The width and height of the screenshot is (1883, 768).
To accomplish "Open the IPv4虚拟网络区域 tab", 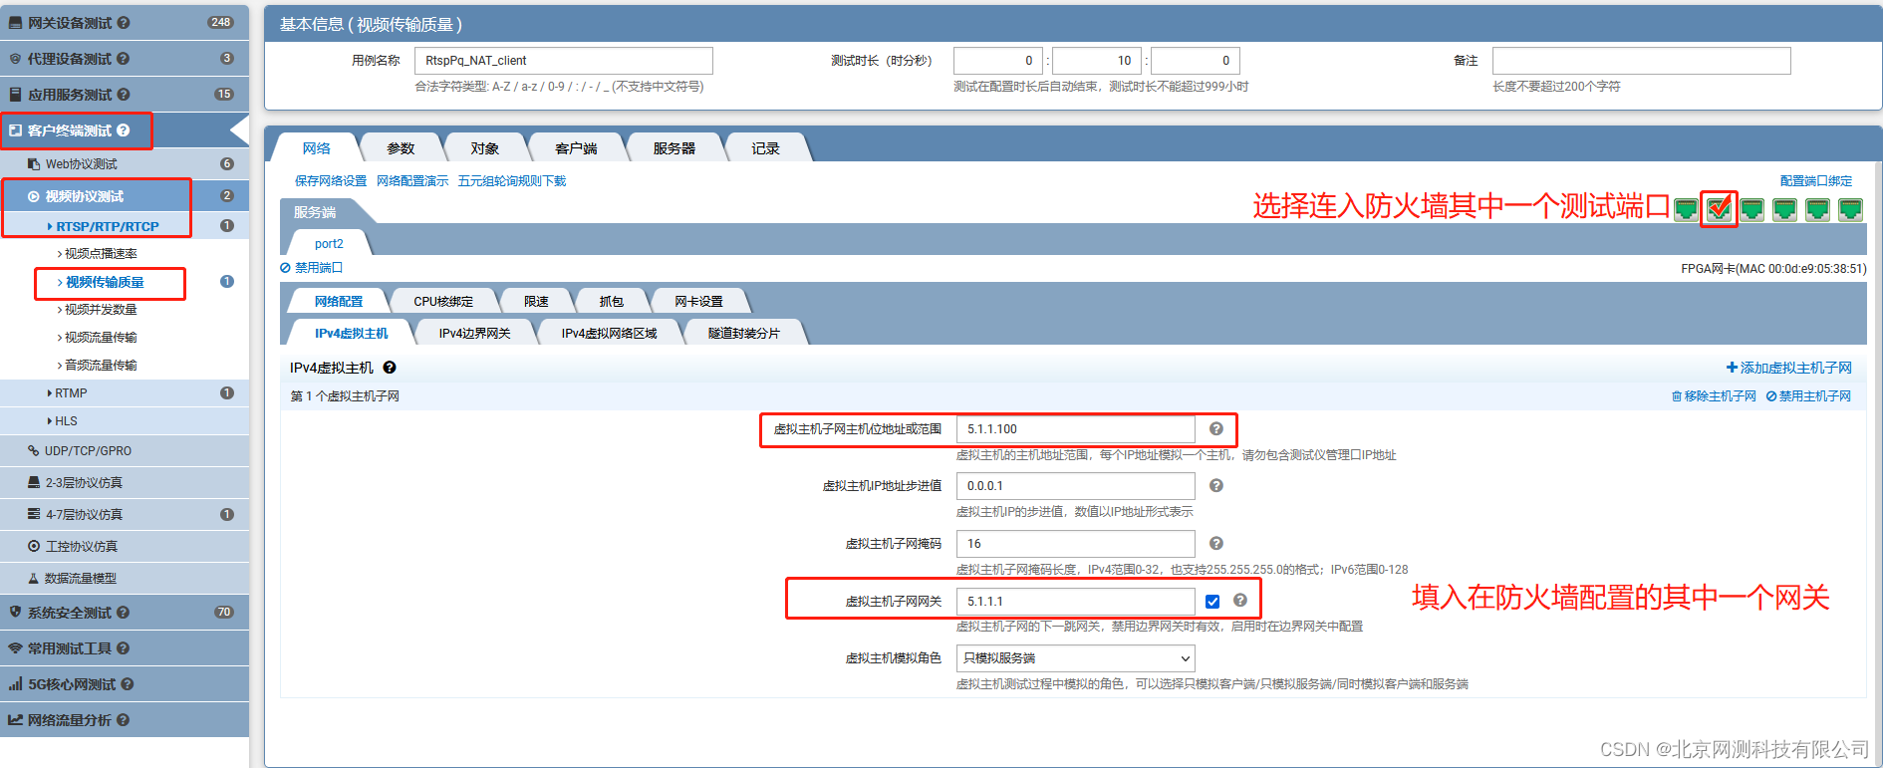I will point(609,333).
